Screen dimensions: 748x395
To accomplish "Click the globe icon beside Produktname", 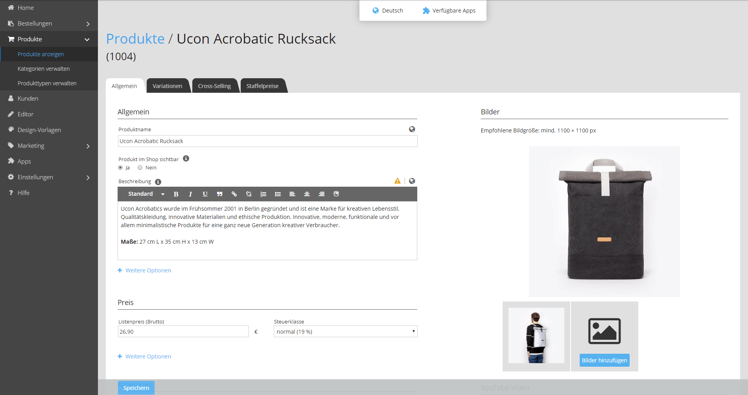I will point(412,129).
